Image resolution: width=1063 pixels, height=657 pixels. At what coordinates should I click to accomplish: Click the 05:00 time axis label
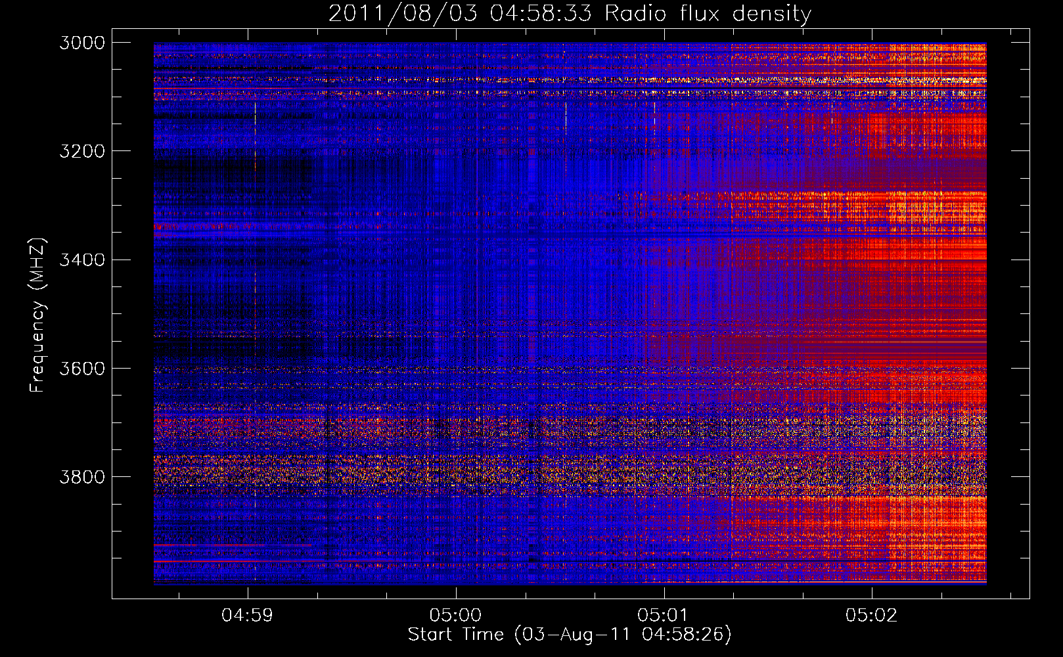[x=455, y=616]
